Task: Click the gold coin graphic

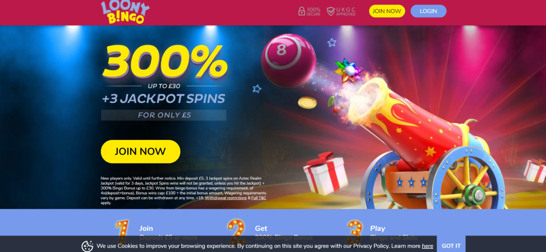Action: click(307, 102)
